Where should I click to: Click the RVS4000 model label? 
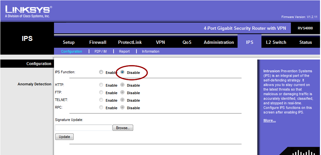click(x=305, y=28)
